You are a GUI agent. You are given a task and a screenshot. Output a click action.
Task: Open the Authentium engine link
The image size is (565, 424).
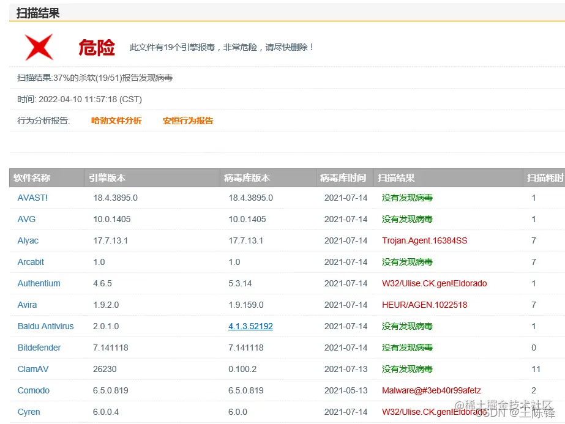39,283
